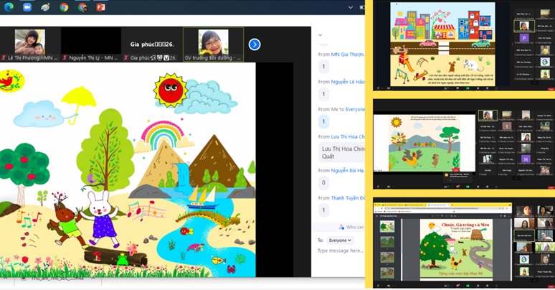Viewport: 555px width, 290px height.
Task: Open the Zoom app icon in taskbar
Action: click(27, 6)
